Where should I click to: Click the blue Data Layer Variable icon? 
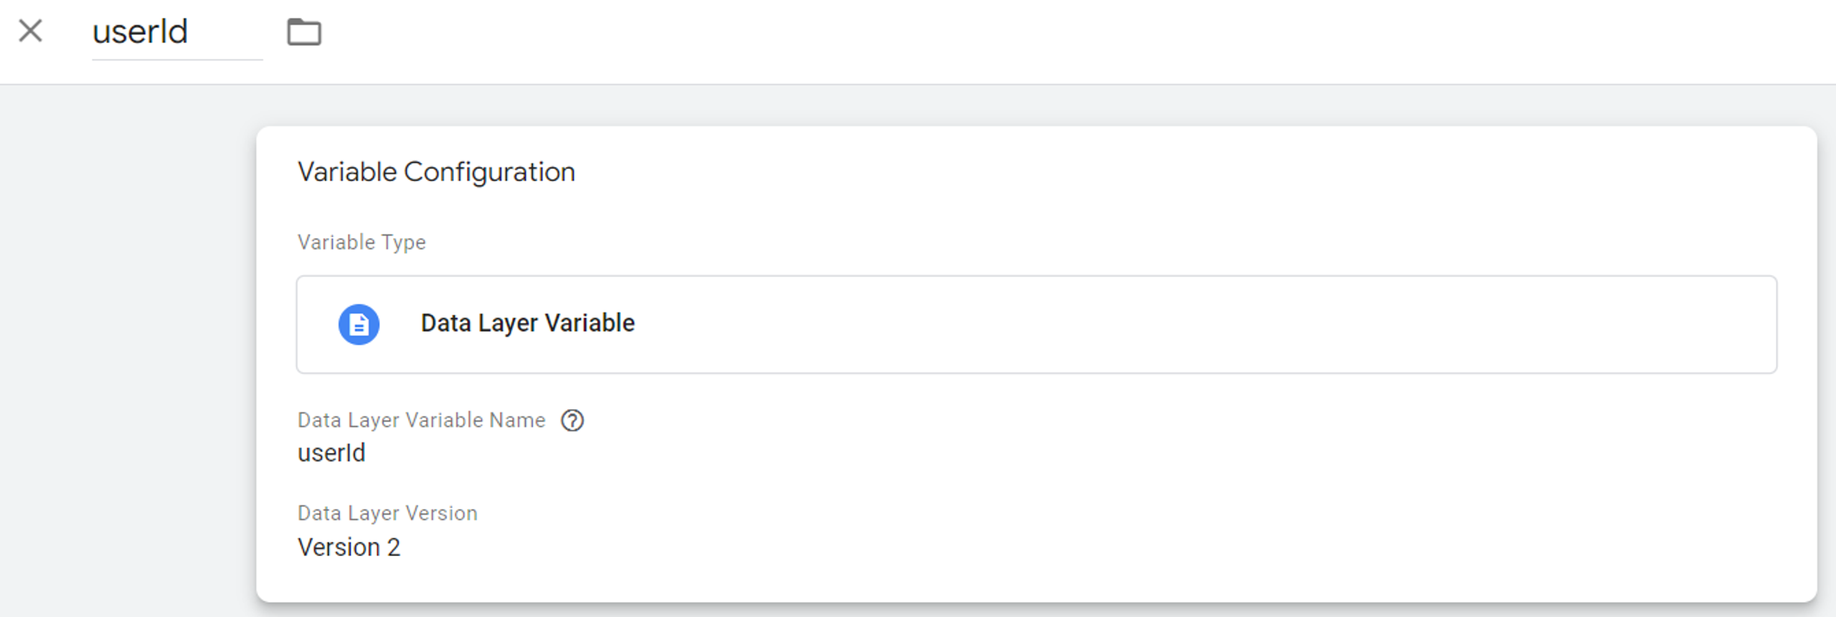pos(359,325)
